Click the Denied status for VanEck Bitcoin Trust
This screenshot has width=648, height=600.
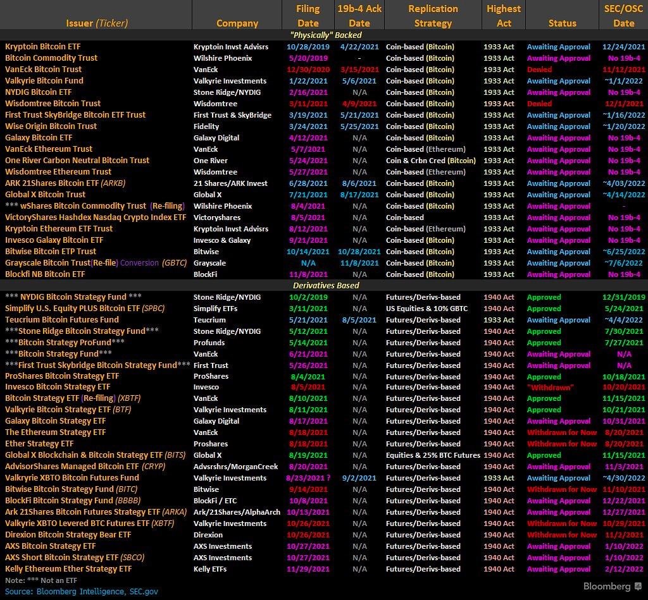[x=539, y=70]
